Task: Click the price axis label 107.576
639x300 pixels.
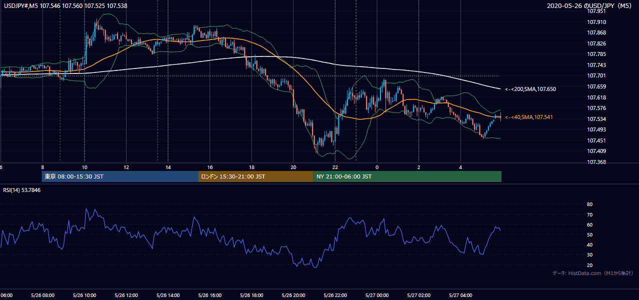Action: (x=597, y=108)
